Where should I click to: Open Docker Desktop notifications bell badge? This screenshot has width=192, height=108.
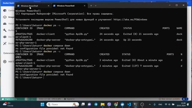click(185, 99)
